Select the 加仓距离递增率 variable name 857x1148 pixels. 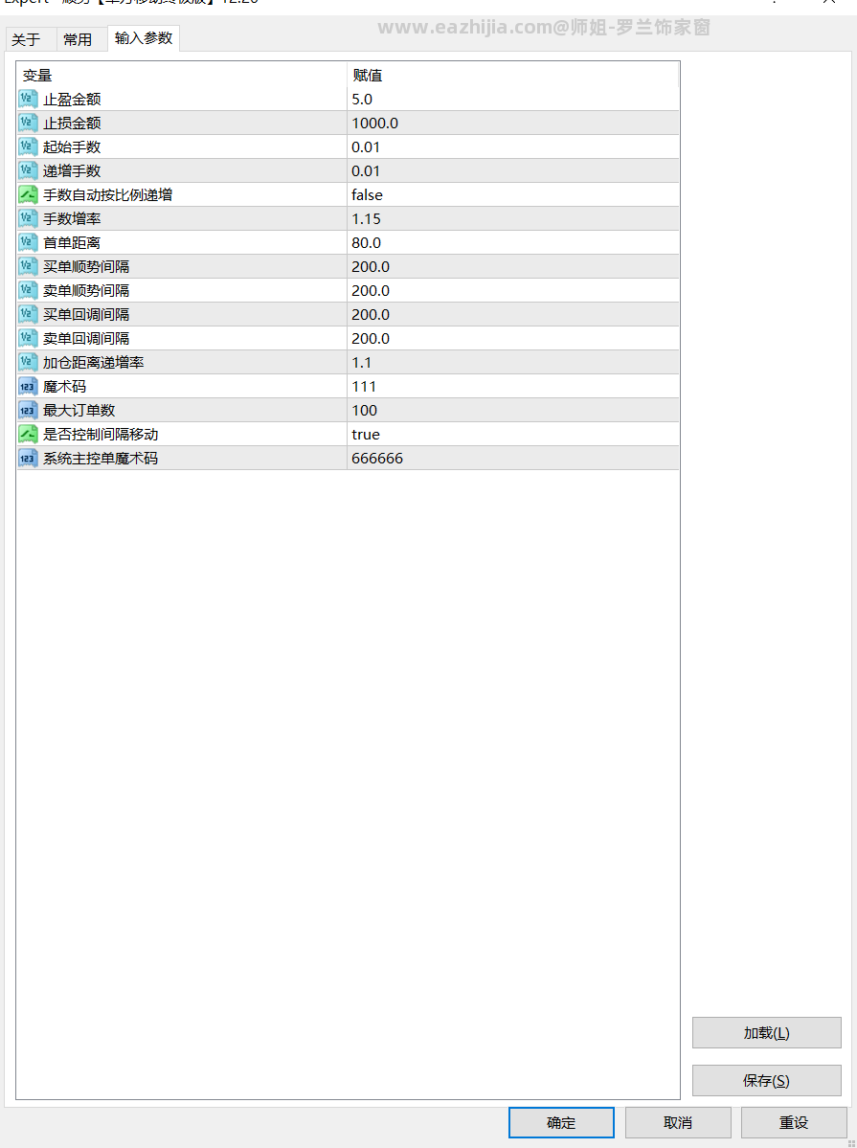(94, 363)
